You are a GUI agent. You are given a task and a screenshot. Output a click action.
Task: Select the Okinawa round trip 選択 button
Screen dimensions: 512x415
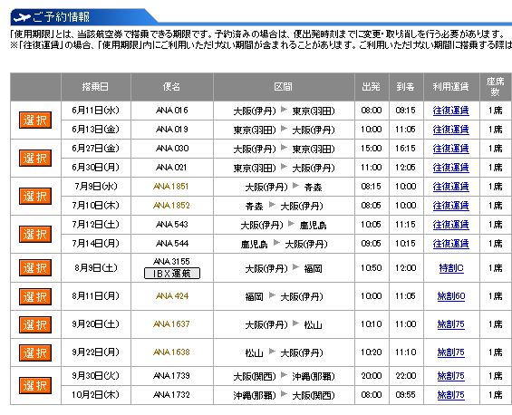point(35,385)
